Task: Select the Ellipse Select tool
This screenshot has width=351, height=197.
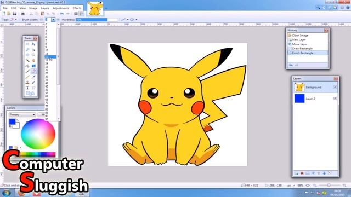Action: click(x=27, y=55)
